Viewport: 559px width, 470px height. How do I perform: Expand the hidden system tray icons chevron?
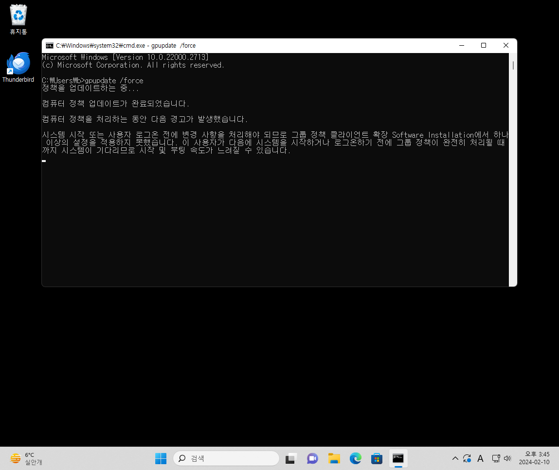click(455, 459)
